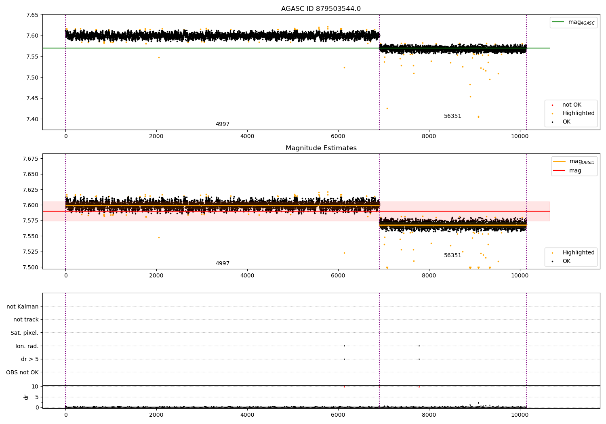Click the 7.65 y-axis tick in top plot
The width and height of the screenshot is (606, 424).
click(x=32, y=15)
